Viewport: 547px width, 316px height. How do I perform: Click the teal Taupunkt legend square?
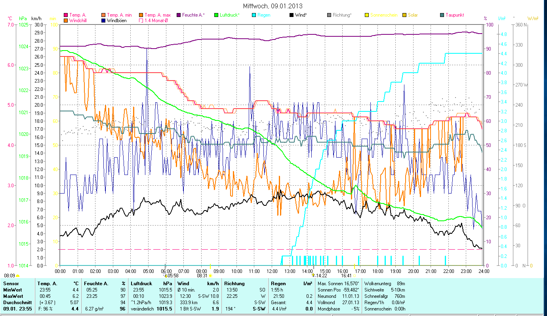[442, 15]
